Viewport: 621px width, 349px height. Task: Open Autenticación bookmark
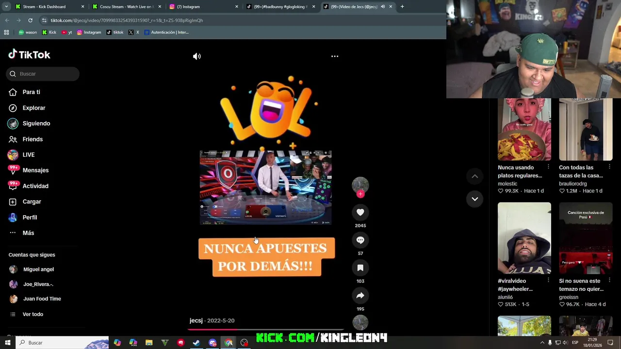[166, 32]
